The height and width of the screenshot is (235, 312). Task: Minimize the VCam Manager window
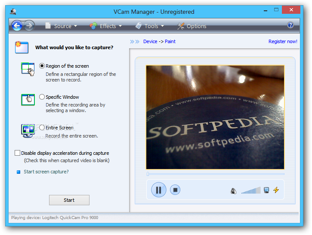(266, 10)
